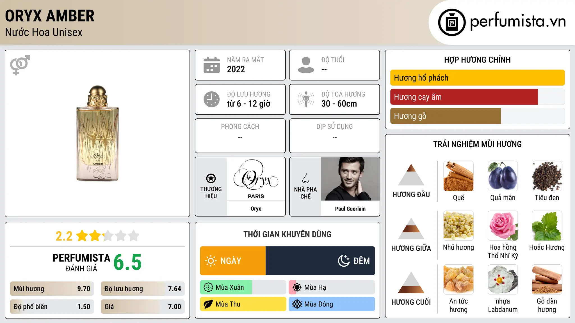575x323 pixels.
Task: Click the Hương hổ phách accord bar
Action: point(477,78)
